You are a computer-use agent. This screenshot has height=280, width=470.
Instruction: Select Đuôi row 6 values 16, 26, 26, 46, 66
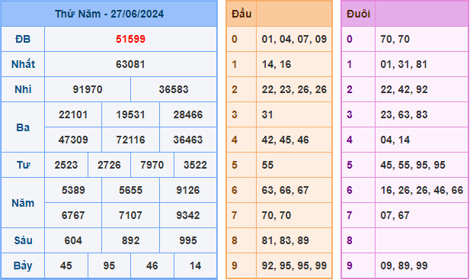(422, 190)
